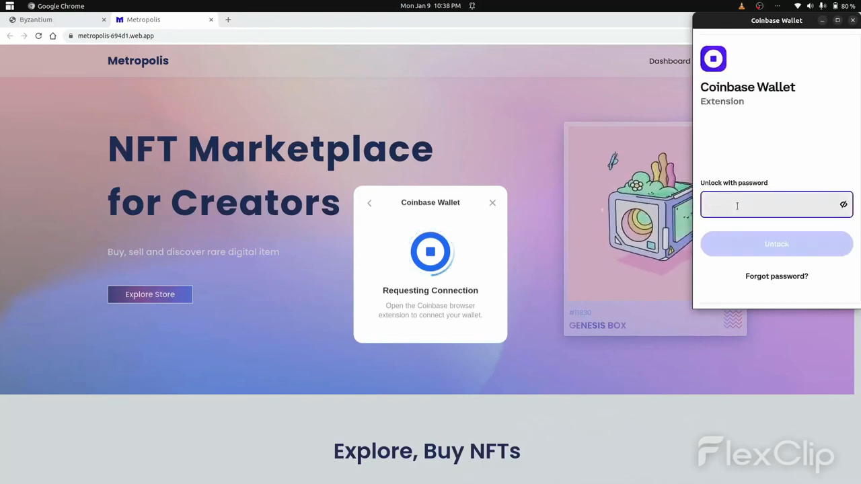Click the spinning Coinbase logo in dialog
The width and height of the screenshot is (861, 484).
[430, 252]
